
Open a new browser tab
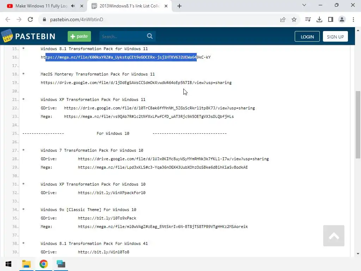point(179,6)
